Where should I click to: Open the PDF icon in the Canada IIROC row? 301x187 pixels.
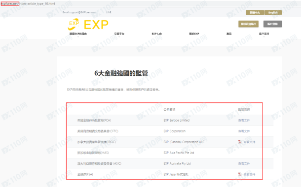coord(240,142)
